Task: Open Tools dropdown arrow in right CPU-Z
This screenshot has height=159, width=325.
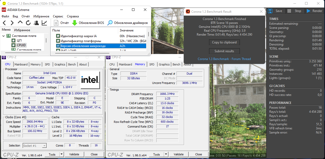Action: tap(166, 154)
